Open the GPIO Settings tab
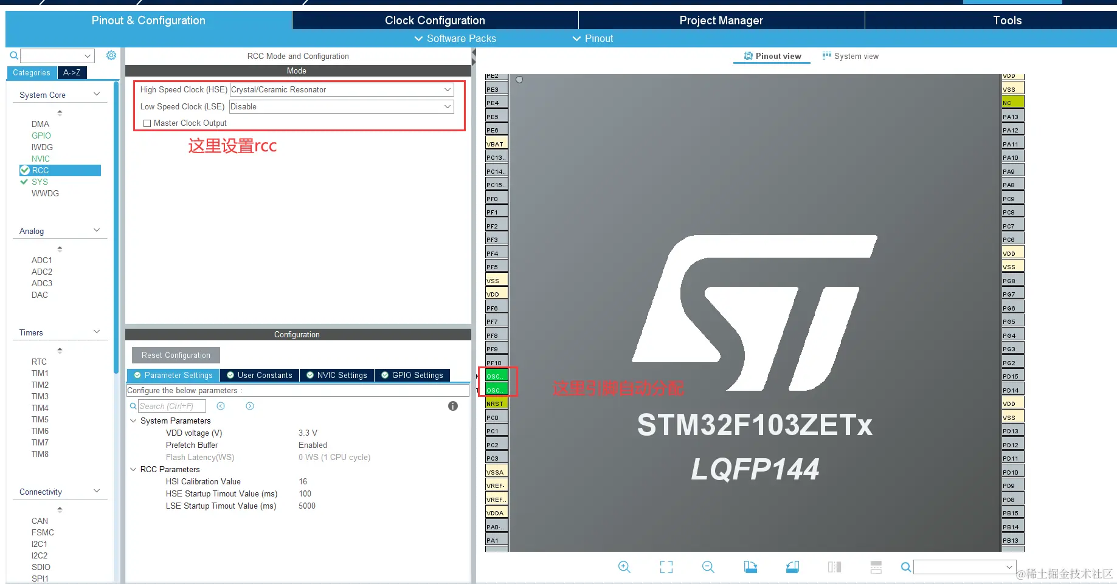Viewport: 1117px width, 584px height. pos(412,375)
